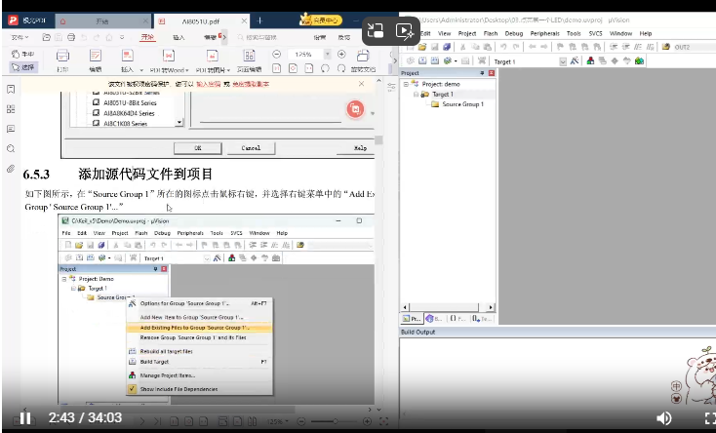This screenshot has height=433, width=716.
Task: Open the Flash menu in uVision
Action: [491, 33]
